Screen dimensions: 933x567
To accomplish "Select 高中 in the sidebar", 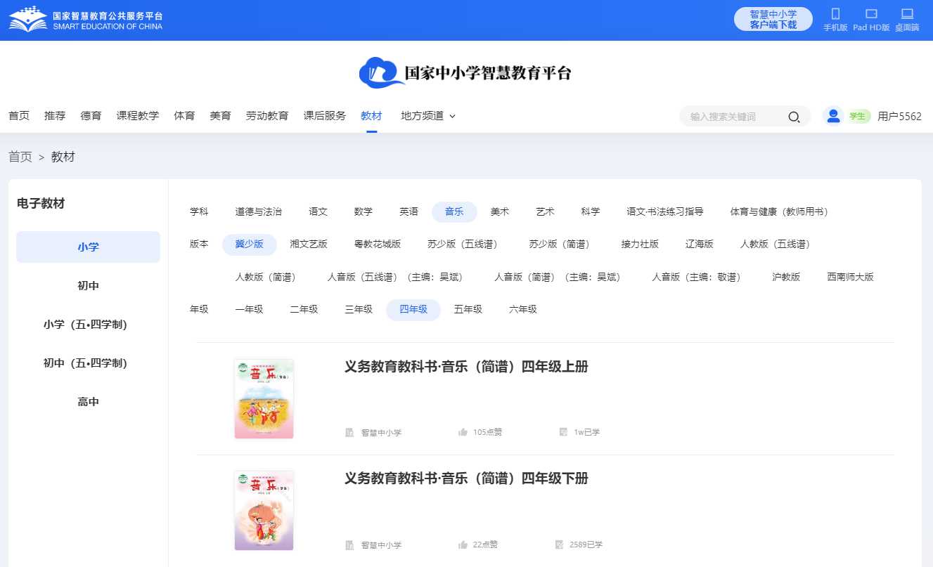I will click(x=89, y=402).
